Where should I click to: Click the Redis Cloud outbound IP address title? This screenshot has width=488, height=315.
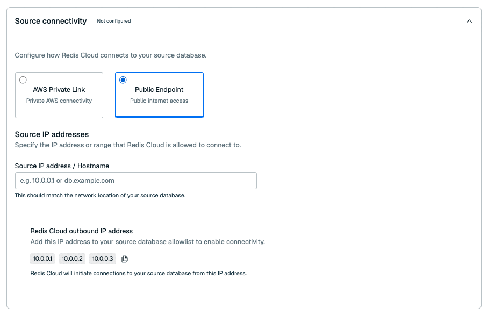pos(82,231)
